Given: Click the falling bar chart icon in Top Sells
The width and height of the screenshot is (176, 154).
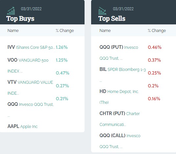Looking at the screenshot, I should 102,11.
